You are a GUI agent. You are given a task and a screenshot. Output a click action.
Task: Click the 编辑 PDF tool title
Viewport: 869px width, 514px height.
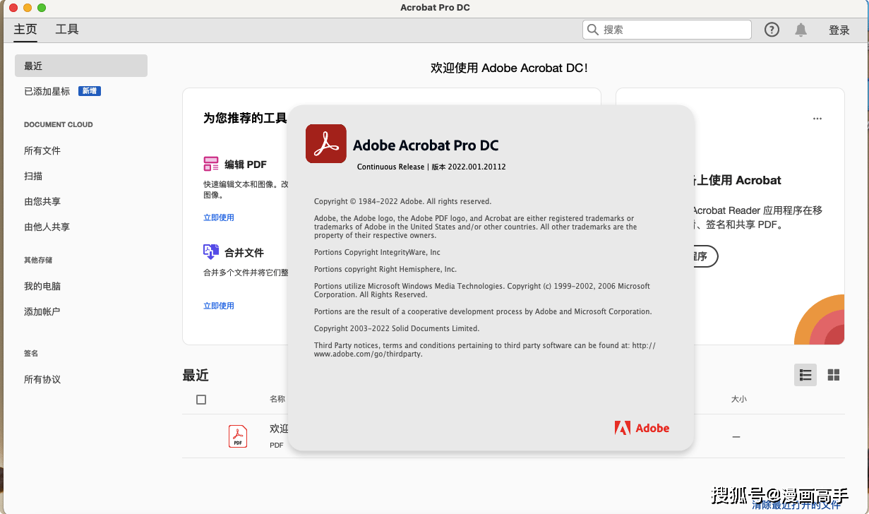click(246, 165)
